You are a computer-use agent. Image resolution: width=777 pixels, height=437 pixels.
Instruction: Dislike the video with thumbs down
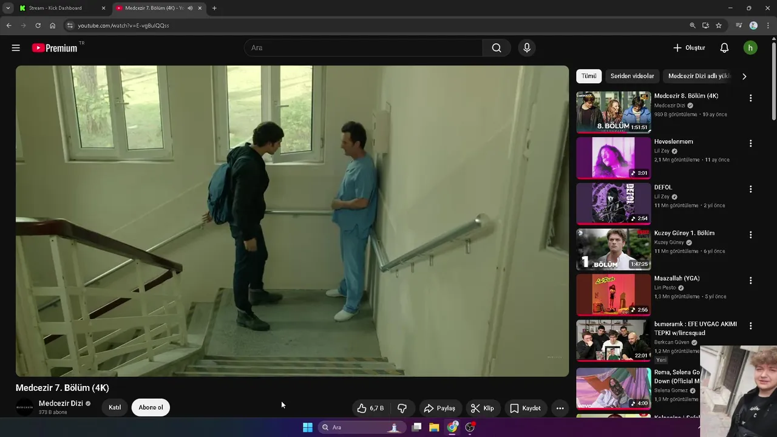[x=402, y=408]
